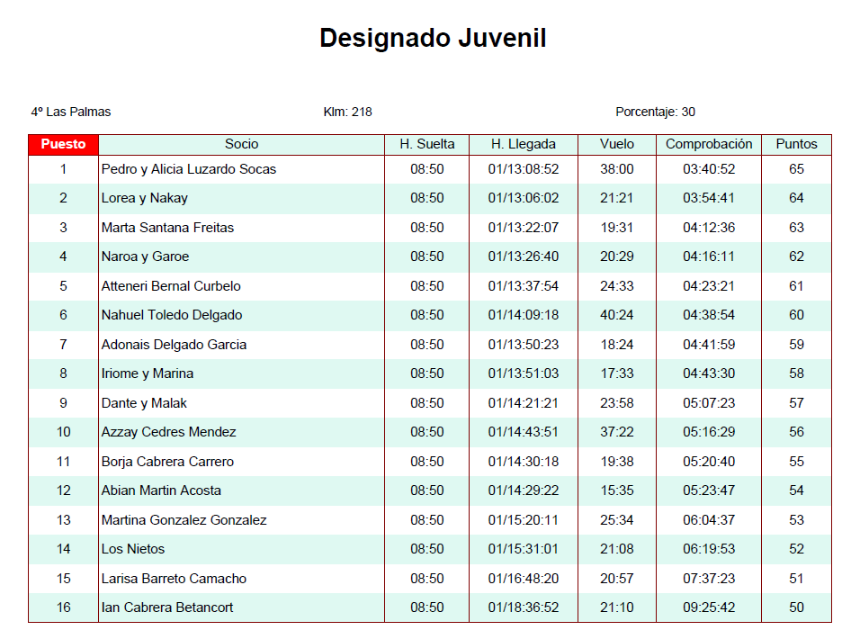Click points value '62'

coord(796,256)
